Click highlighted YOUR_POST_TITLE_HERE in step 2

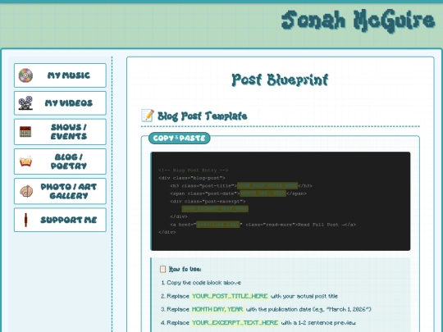230,296
